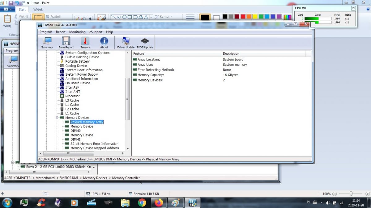371x208 pixels.
Task: Choose the purple color swatch
Action: pos(279,16)
